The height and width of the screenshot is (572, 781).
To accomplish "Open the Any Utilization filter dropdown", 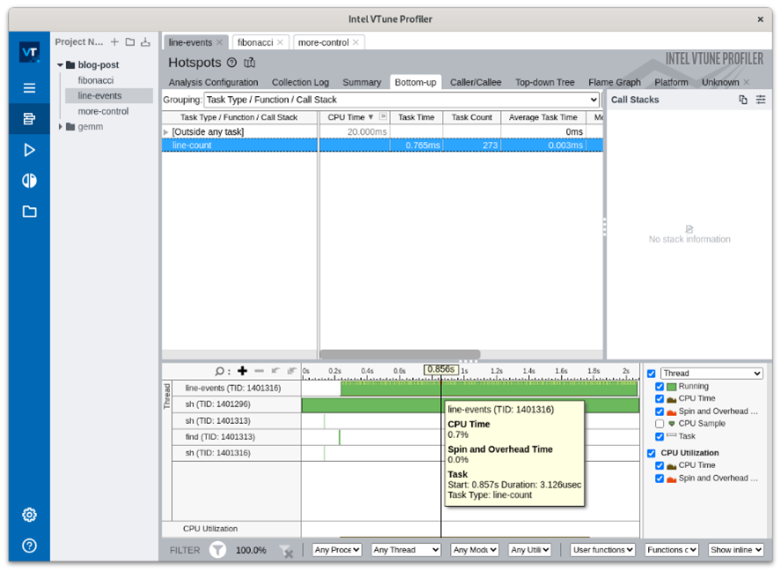I will [x=529, y=550].
